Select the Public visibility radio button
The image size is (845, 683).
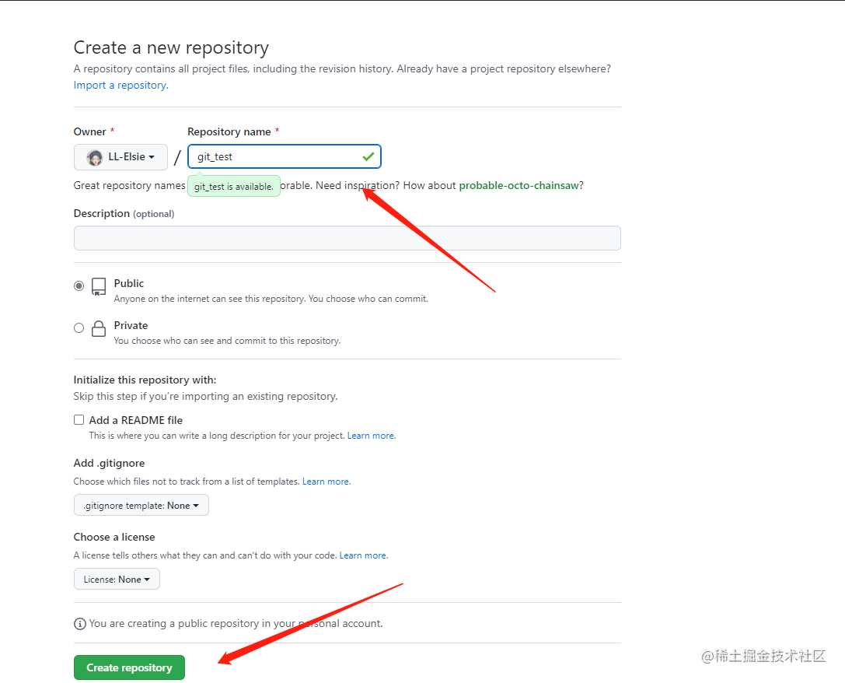point(79,286)
